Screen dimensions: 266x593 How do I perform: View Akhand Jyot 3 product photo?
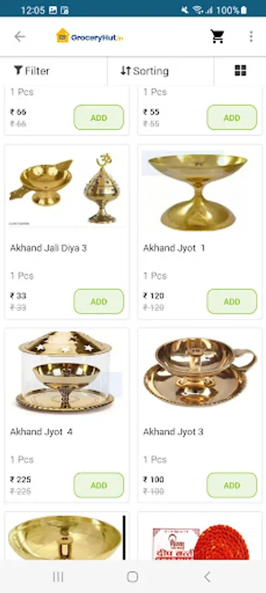tap(199, 372)
